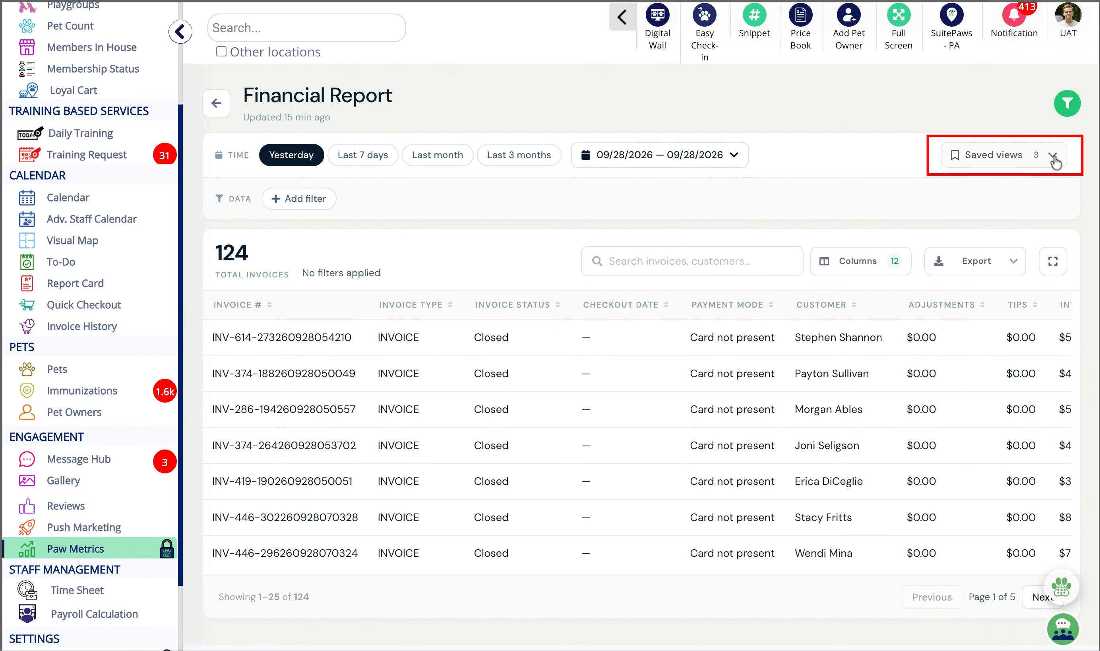Screen dimensions: 1100x651
Task: Select the Last 7 days range
Action: (x=363, y=155)
